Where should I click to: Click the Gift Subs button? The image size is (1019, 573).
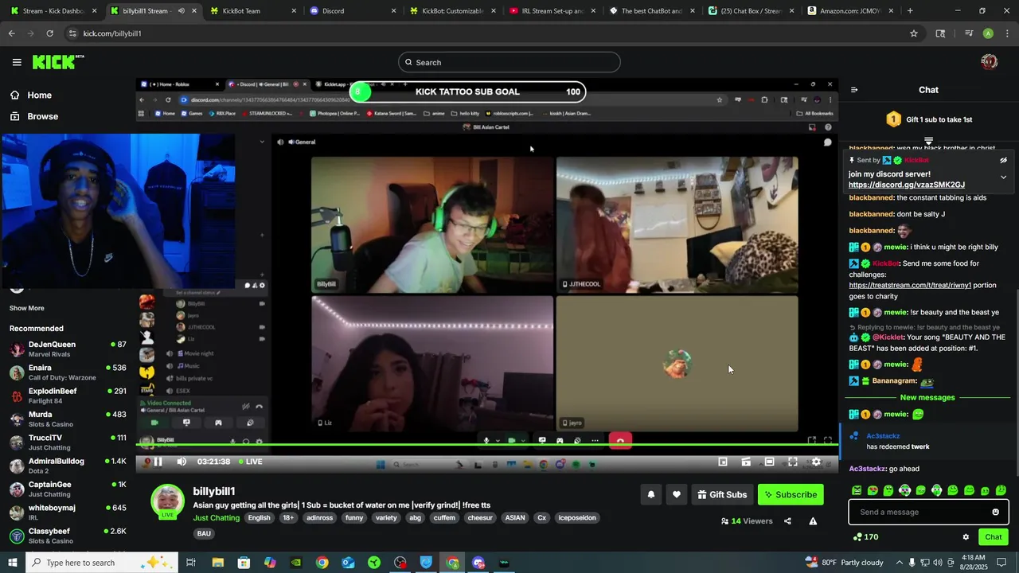tap(722, 494)
